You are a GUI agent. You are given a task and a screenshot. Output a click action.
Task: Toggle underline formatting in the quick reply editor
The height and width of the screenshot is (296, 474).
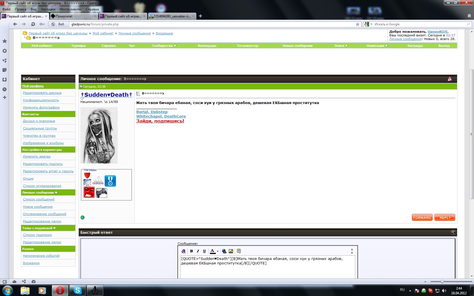click(x=205, y=251)
